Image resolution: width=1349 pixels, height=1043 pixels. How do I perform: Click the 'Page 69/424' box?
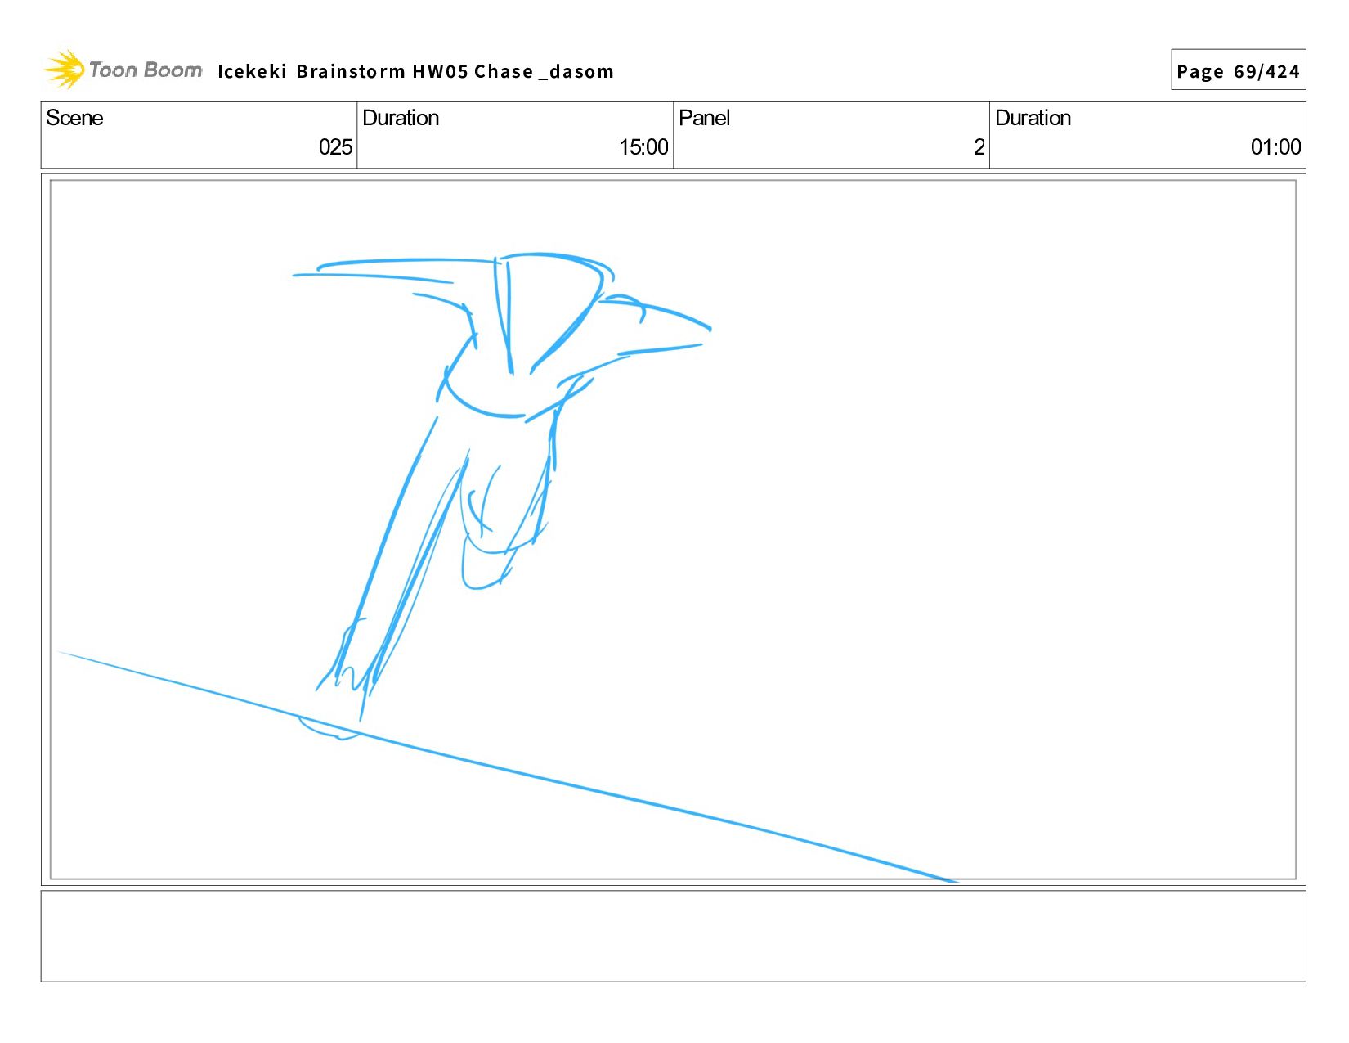tap(1238, 70)
